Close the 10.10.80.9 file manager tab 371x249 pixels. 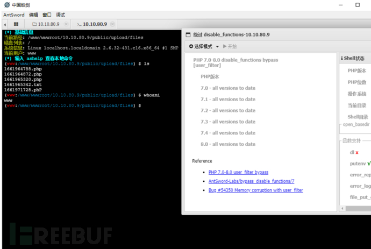(66, 24)
